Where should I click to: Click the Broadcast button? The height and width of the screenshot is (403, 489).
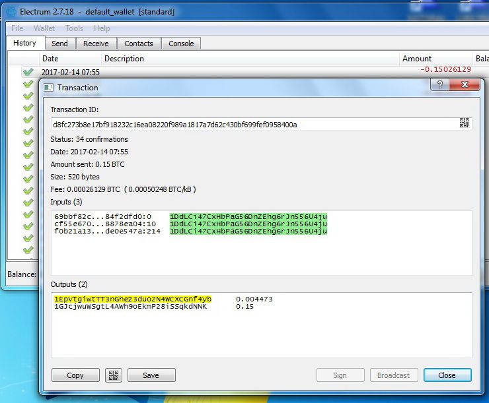coord(394,375)
